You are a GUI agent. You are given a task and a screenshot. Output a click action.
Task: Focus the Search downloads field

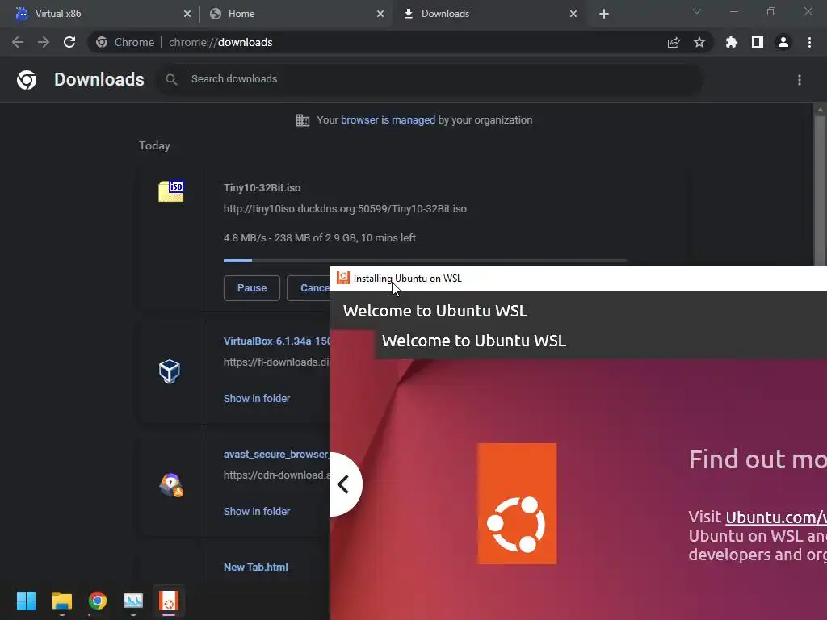428,79
